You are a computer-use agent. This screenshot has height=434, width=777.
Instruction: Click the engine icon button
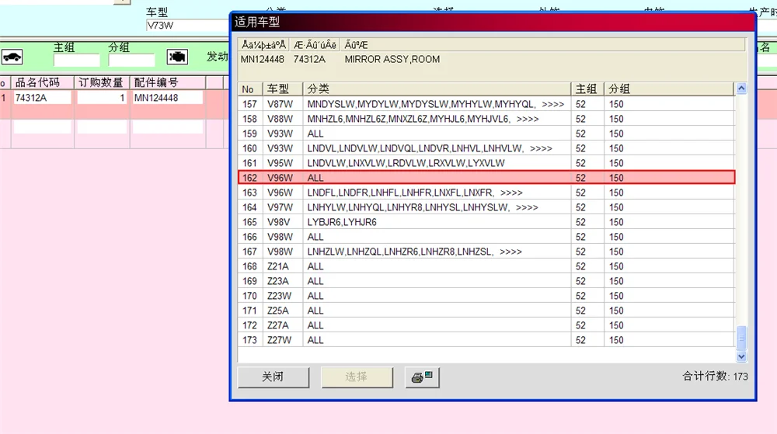(x=177, y=57)
